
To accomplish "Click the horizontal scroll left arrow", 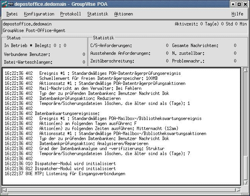I will (4, 190).
